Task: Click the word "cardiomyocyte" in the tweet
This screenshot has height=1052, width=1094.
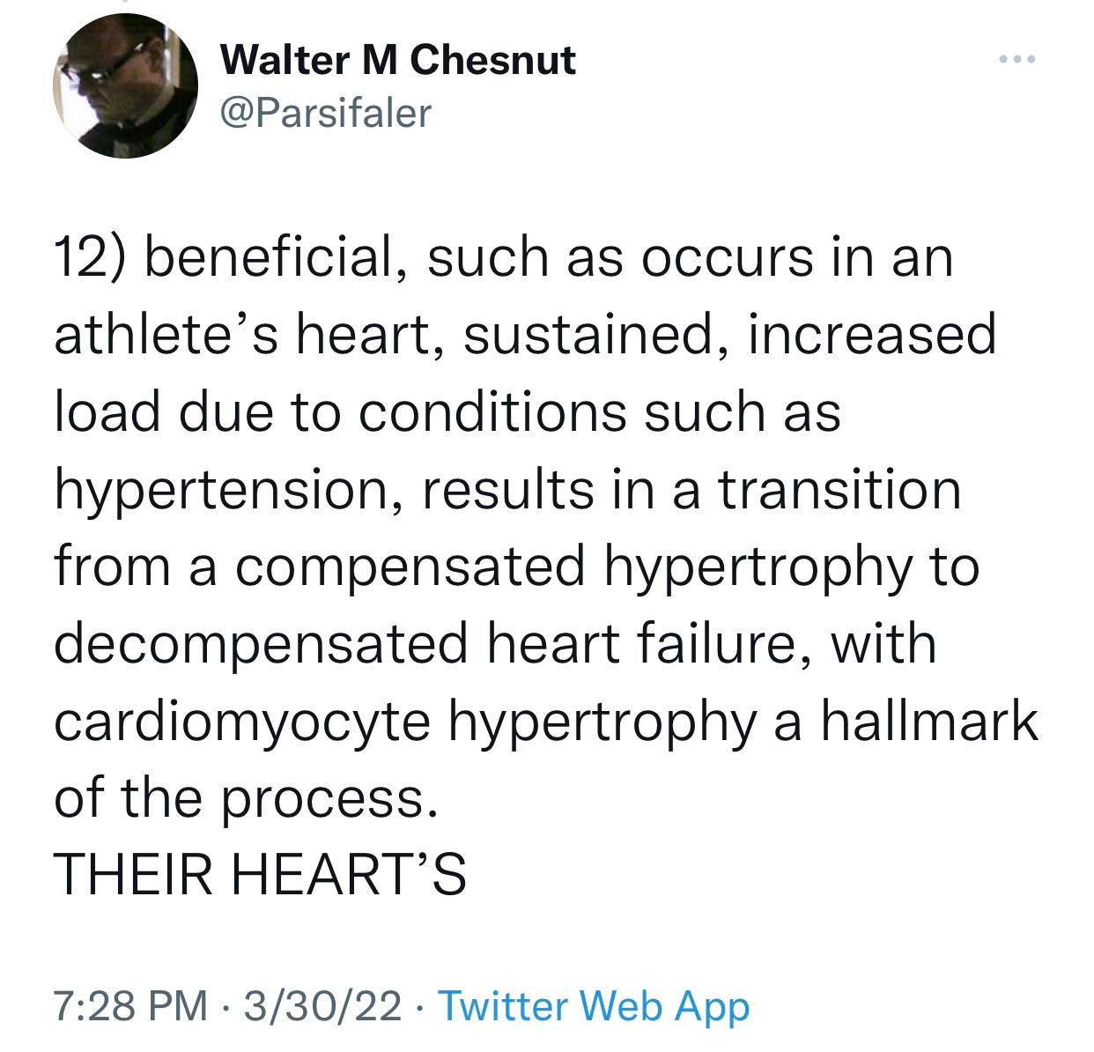Action: coord(242,722)
